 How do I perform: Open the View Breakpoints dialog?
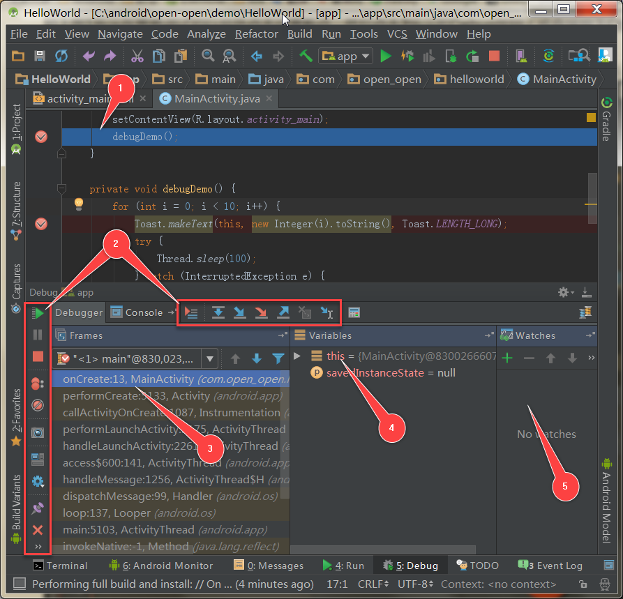38,383
